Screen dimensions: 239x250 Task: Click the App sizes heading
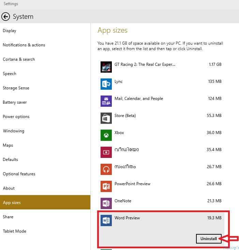point(113,30)
